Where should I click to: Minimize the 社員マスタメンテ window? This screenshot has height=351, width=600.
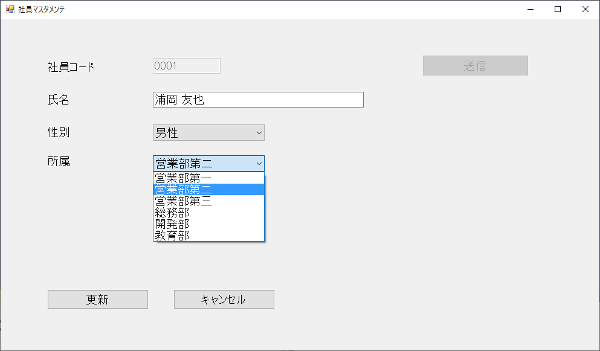(530, 9)
